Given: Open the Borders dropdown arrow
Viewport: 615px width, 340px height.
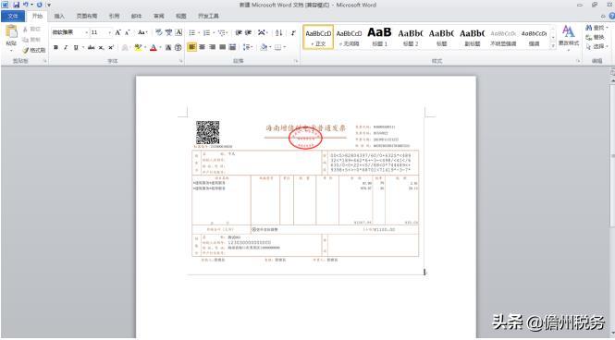Looking at the screenshot, I should pos(284,47).
